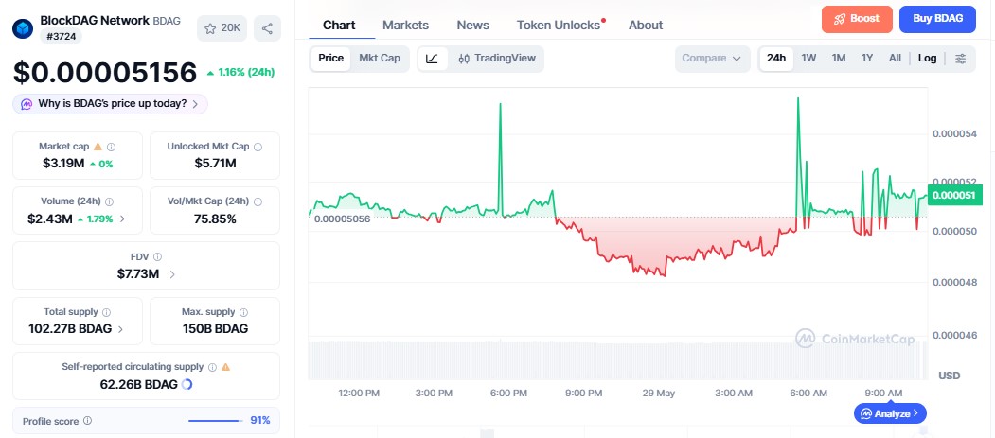Click the 0.00005056 baseline price label

[342, 219]
